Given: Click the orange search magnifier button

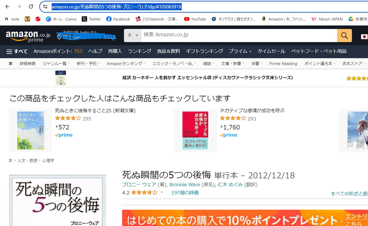Looking at the screenshot, I should pos(344,35).
